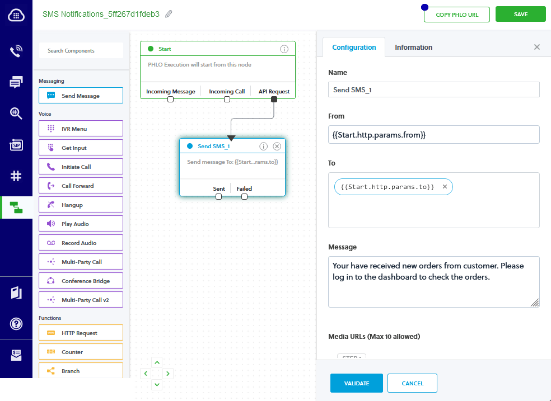Open the Zentrunk SIP trunking section
551x401 pixels.
click(16, 144)
